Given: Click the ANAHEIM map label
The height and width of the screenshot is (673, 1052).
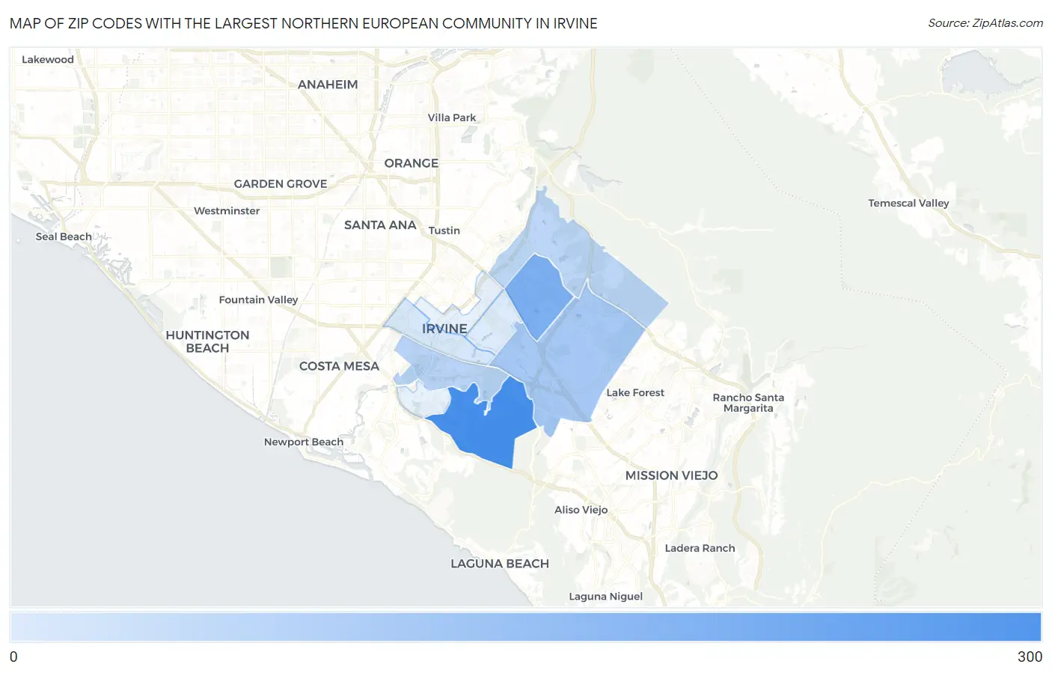Looking at the screenshot, I should [x=328, y=85].
